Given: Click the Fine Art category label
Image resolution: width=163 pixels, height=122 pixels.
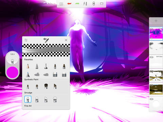Looking at the screenshot, I should coord(28,106).
